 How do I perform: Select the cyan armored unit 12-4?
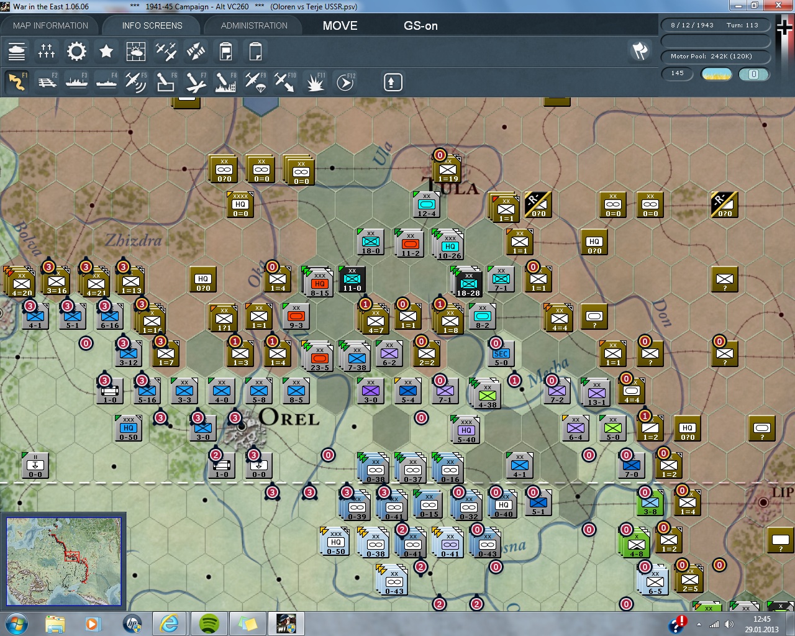[x=426, y=204]
